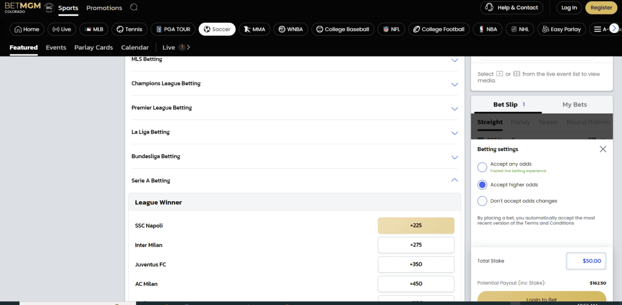Pick Juventus FC at +350 odds
Screen dimensions: 622x305
point(416,265)
